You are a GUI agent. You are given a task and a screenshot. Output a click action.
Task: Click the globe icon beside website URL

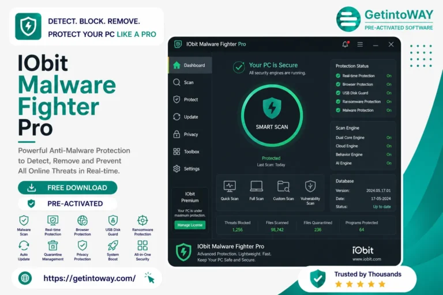(25, 278)
